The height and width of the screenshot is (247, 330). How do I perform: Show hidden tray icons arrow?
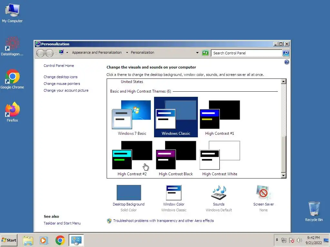click(277, 240)
